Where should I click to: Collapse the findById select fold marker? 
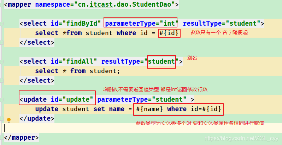pyautogui.click(x=1, y=24)
